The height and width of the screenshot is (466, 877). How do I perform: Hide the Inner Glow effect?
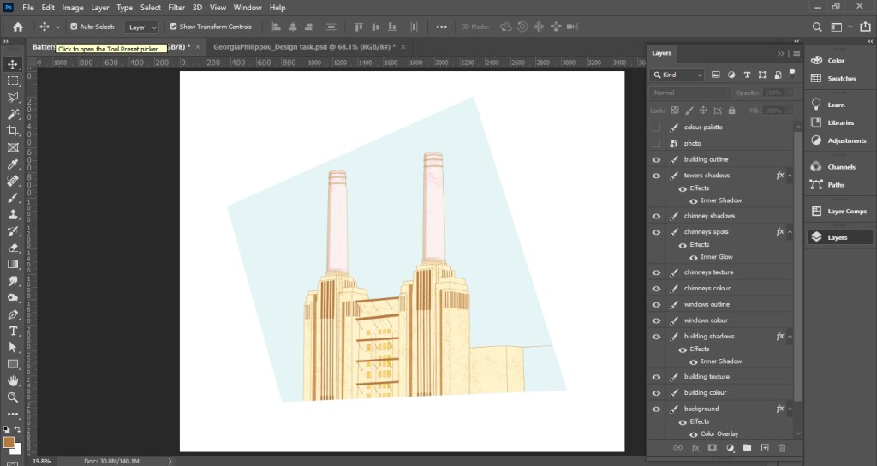[x=694, y=257]
